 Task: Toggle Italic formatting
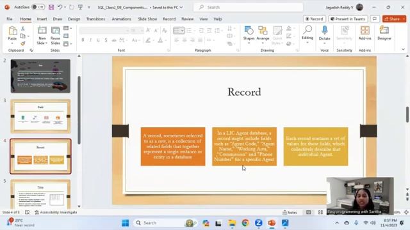coord(90,40)
